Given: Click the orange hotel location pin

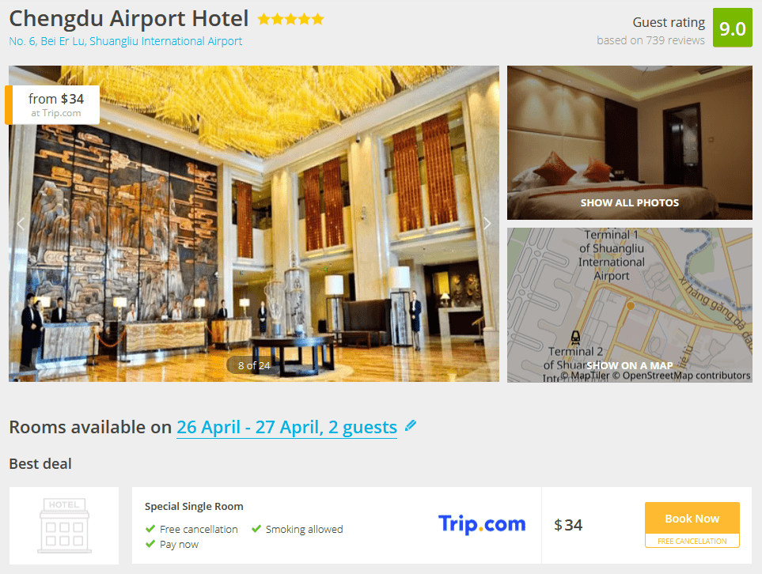Looking at the screenshot, I should pyautogui.click(x=631, y=305).
